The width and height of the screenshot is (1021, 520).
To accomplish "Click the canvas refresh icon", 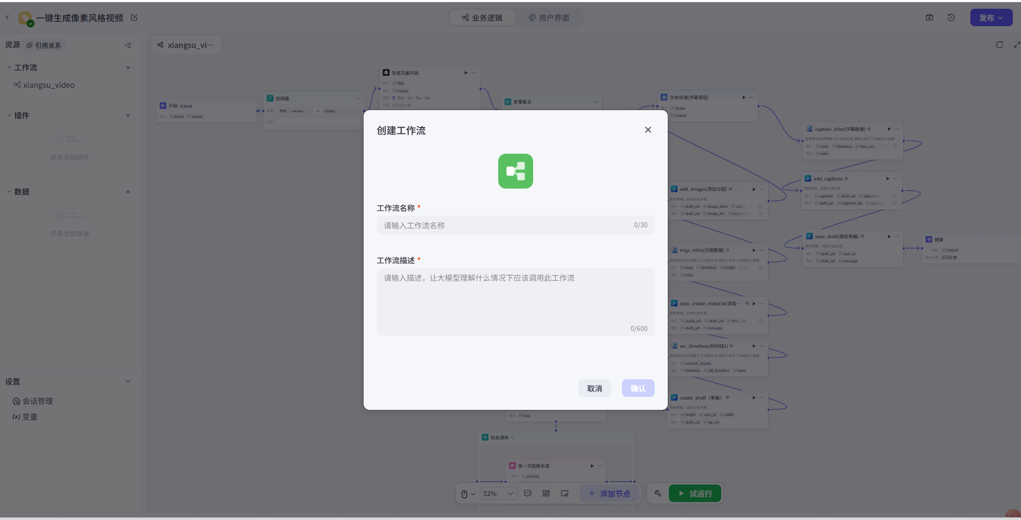I will (999, 45).
